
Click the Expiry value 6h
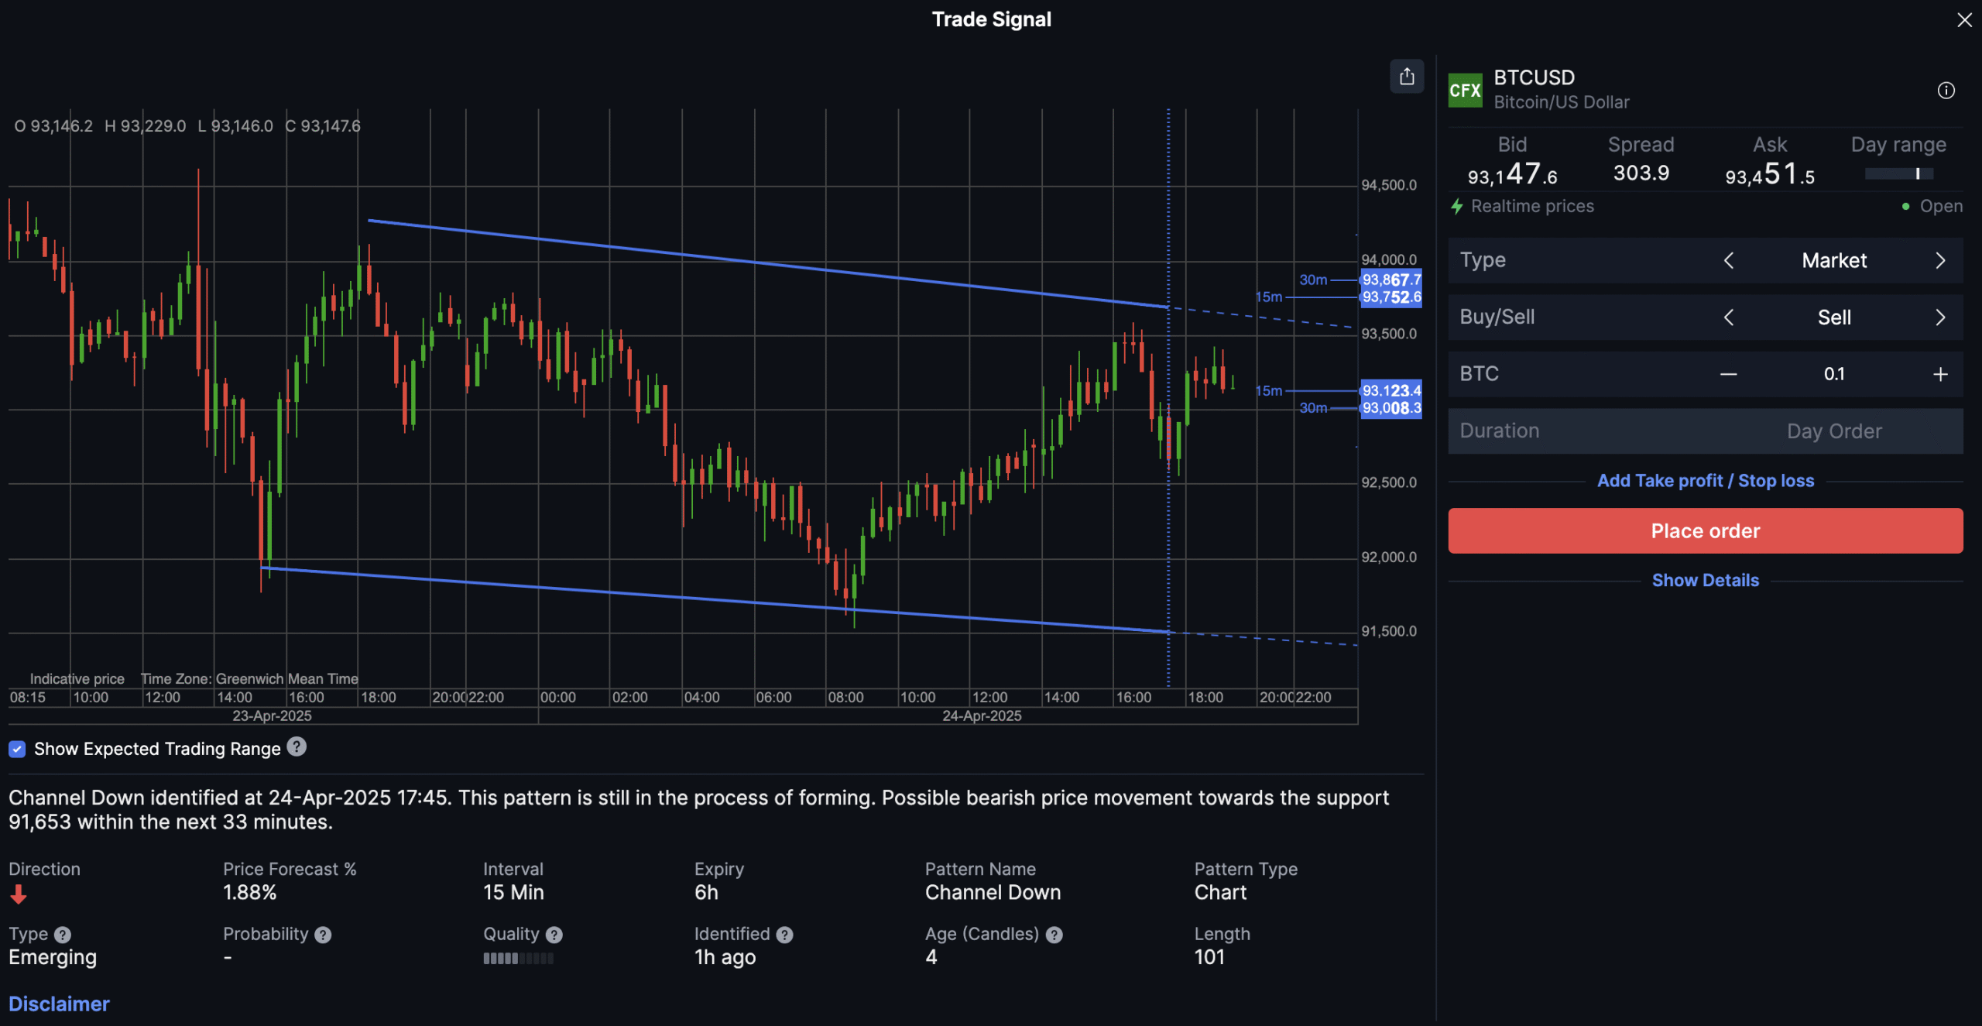pyautogui.click(x=706, y=893)
